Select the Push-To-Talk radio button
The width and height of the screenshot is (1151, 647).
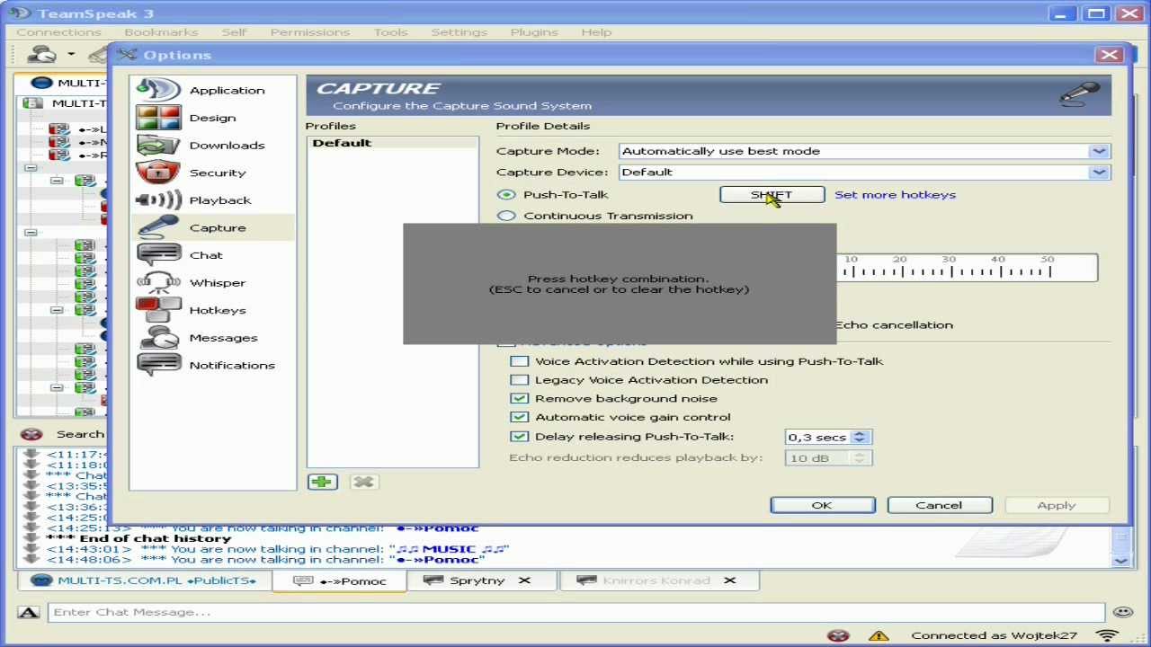(506, 194)
